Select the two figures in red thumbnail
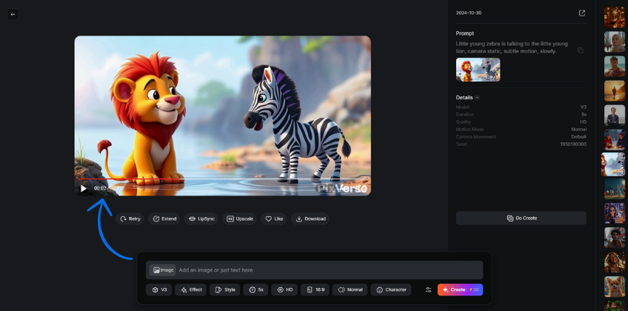628x311 pixels. point(615,140)
